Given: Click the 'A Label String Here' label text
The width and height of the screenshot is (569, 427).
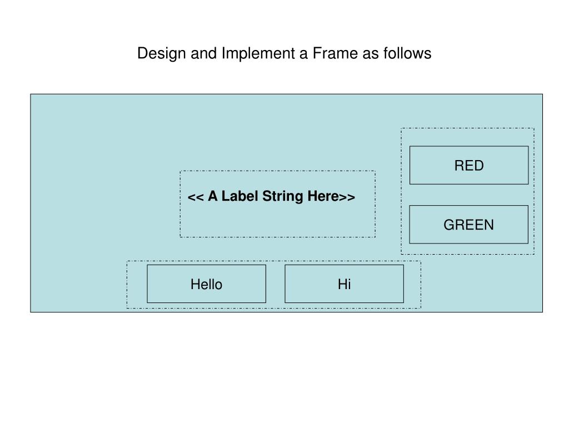Looking at the screenshot, I should [271, 196].
